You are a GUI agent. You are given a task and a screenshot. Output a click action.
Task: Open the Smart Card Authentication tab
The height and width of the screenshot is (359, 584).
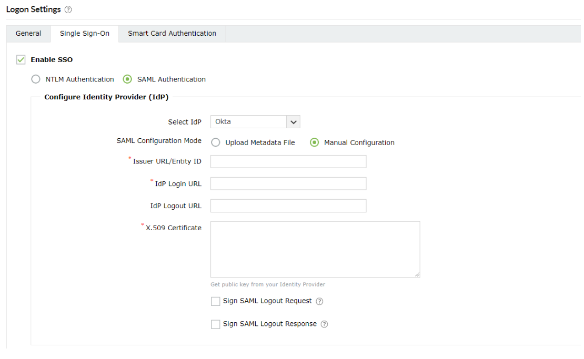[x=172, y=34]
